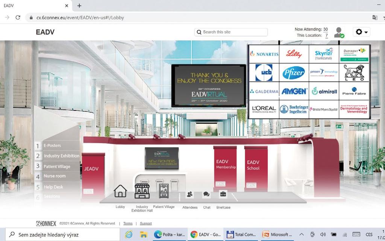Viewport: 385px width, 241px height.
Task: Click the Galderma sponsor logo
Action: click(x=264, y=91)
